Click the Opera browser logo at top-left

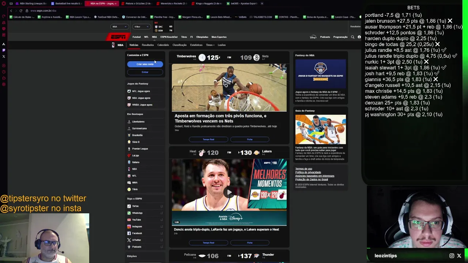(x=4, y=4)
